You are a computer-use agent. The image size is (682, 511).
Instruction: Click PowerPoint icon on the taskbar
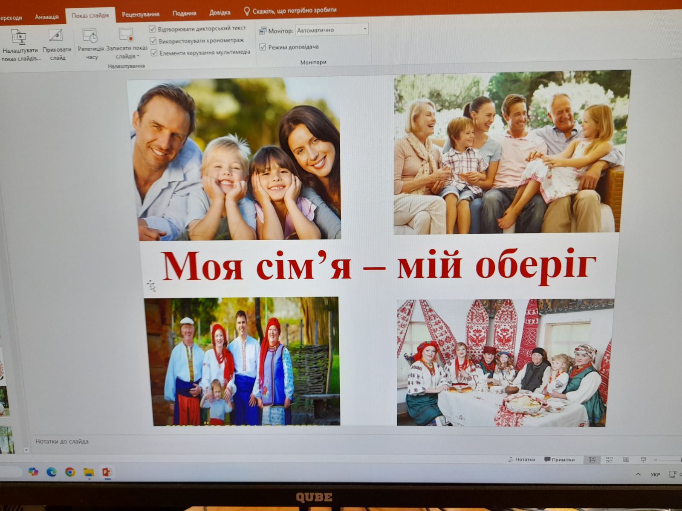[x=107, y=472]
